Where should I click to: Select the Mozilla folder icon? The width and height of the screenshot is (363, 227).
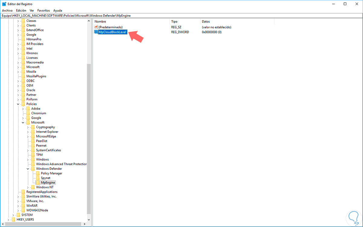(23, 72)
